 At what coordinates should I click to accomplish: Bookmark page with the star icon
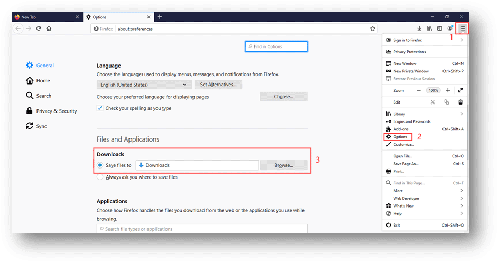(x=373, y=29)
